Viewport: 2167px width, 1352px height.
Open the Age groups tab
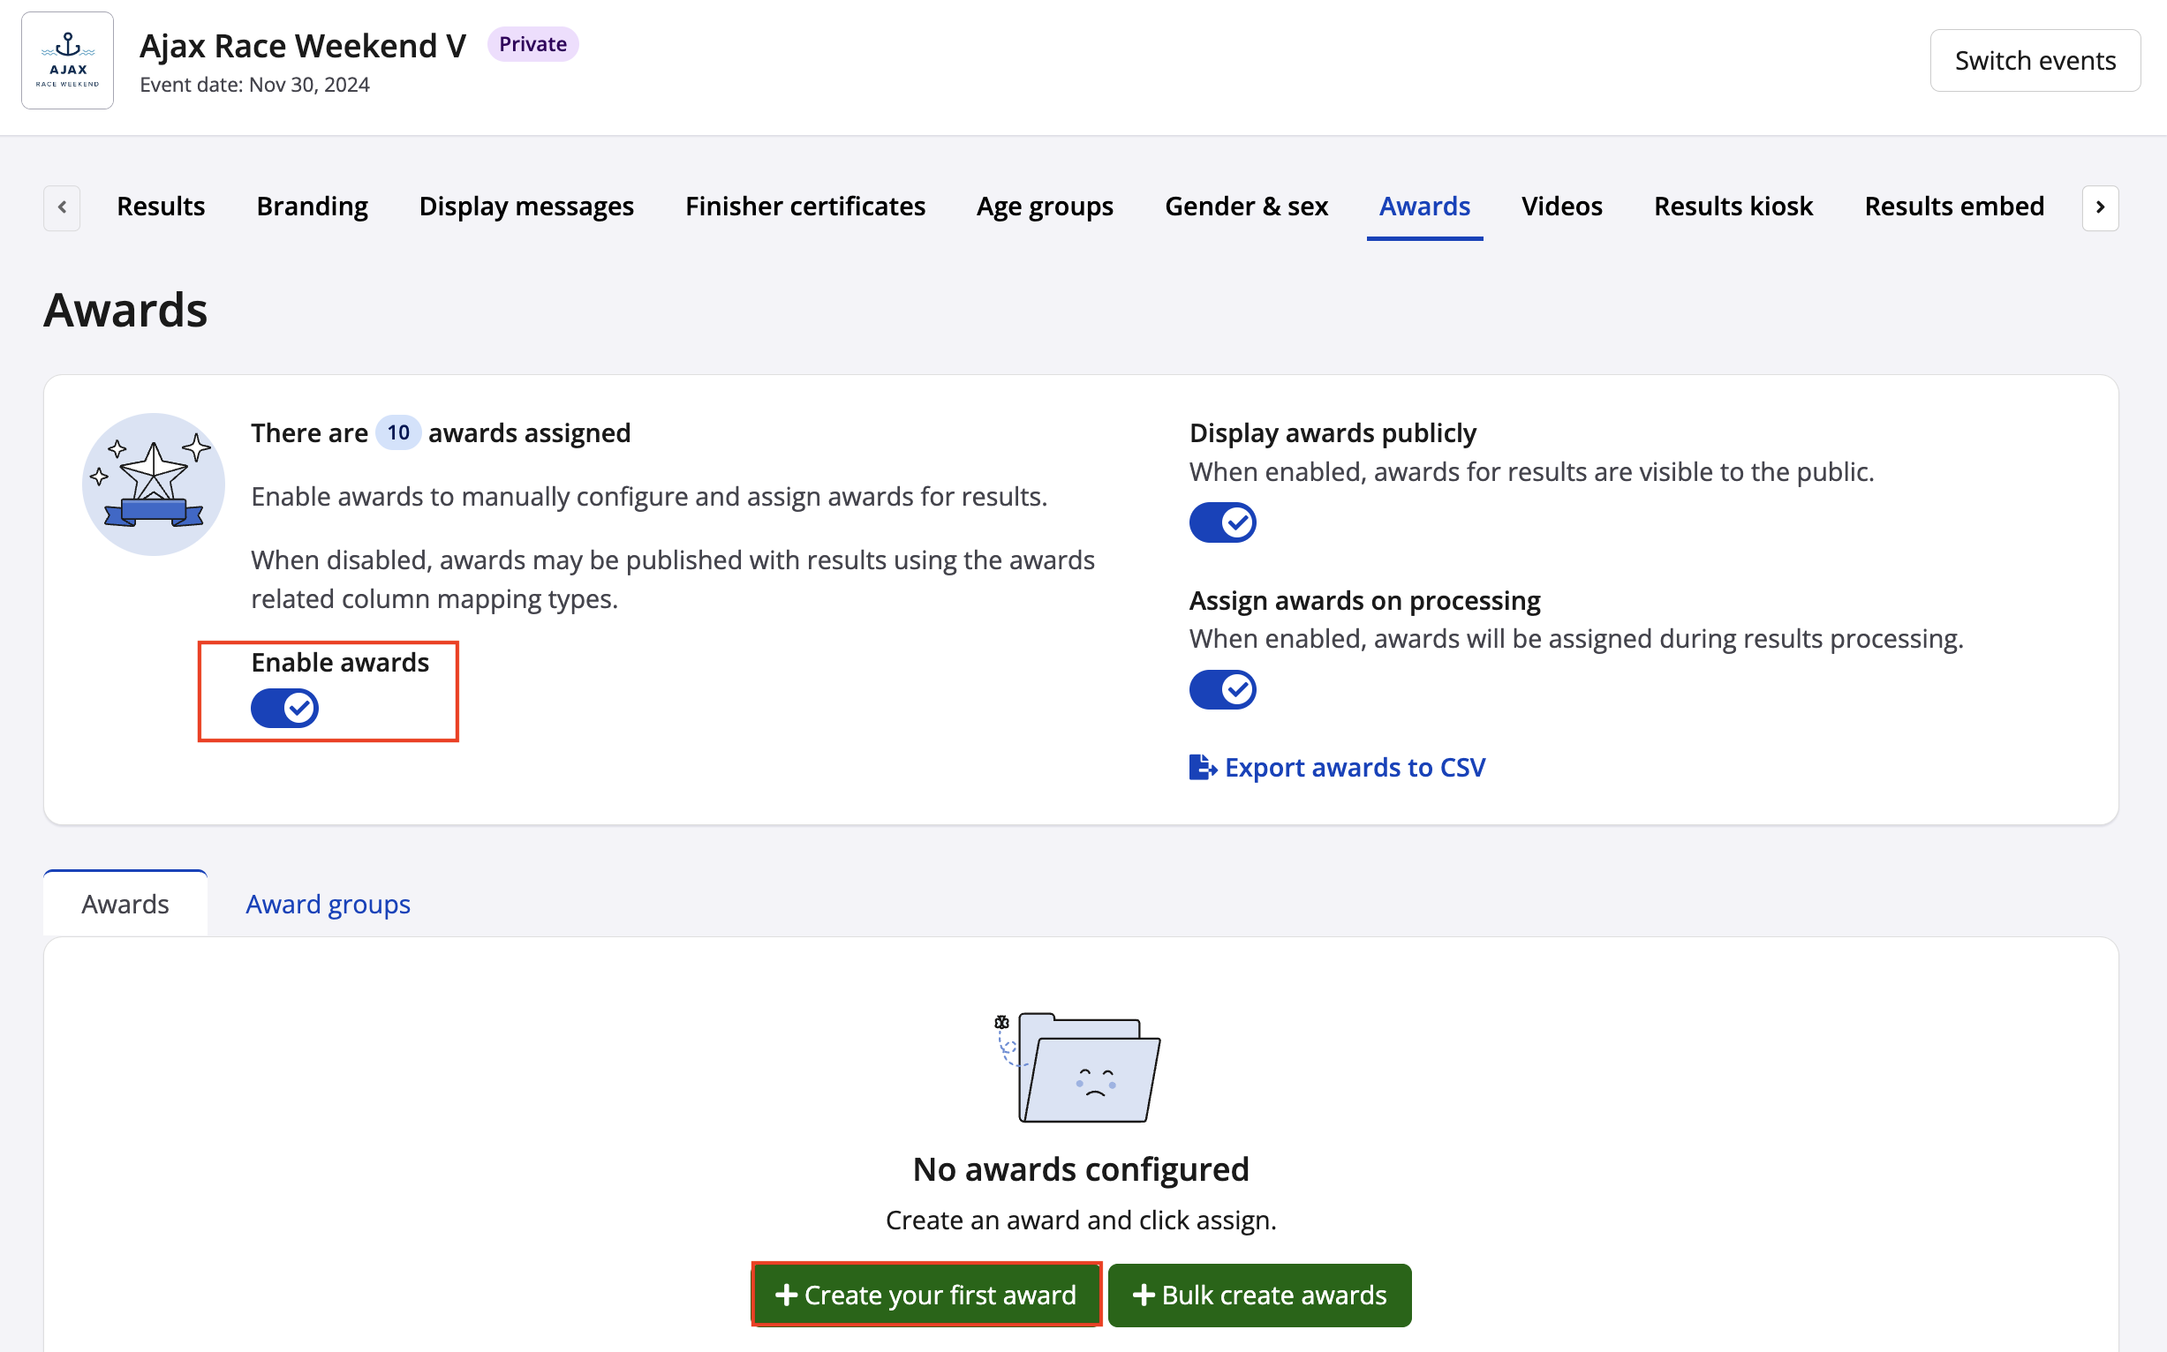click(1044, 207)
